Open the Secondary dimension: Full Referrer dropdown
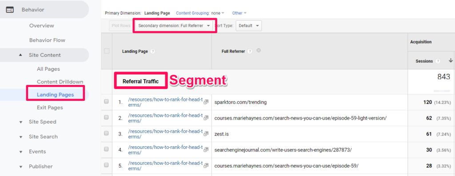This screenshot has width=455, height=176. tap(174, 26)
